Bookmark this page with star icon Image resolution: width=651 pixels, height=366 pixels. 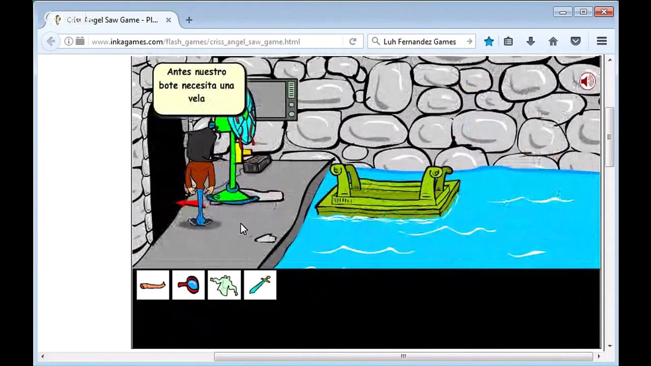(489, 42)
